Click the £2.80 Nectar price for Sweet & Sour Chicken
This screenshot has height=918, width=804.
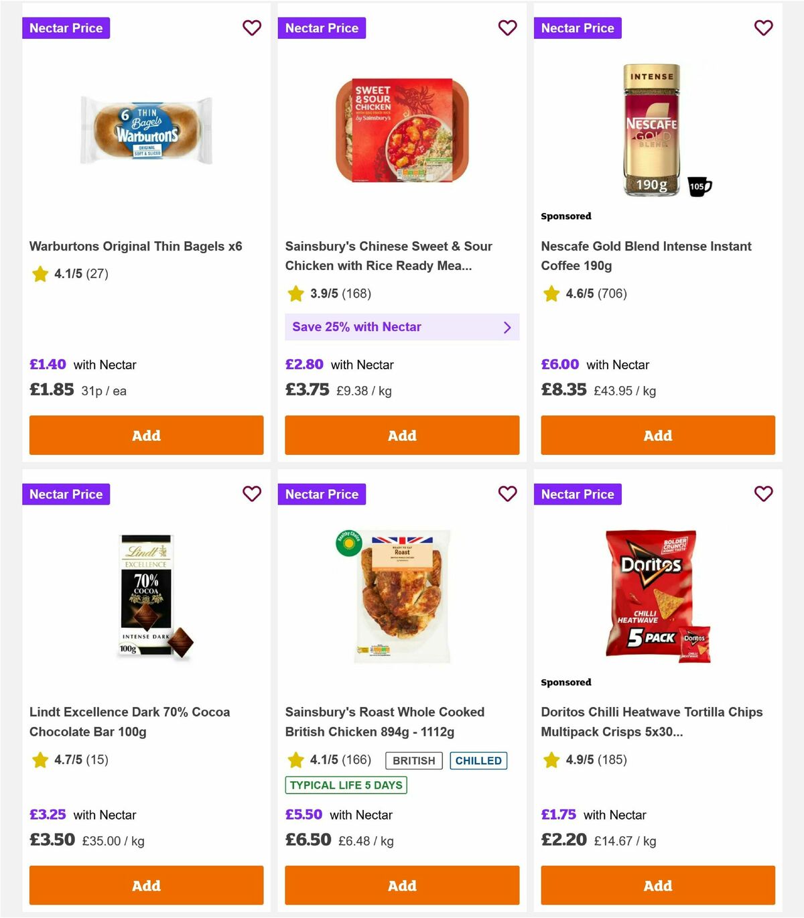(x=305, y=365)
